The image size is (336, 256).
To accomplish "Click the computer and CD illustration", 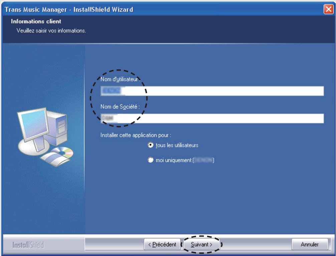I will (45, 137).
